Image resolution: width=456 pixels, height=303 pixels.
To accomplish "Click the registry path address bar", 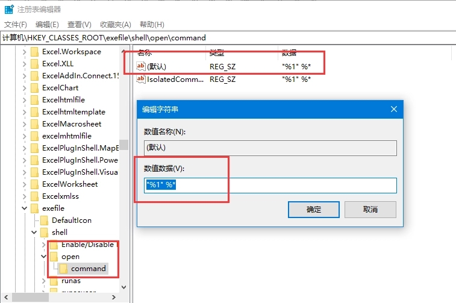I will (x=228, y=38).
